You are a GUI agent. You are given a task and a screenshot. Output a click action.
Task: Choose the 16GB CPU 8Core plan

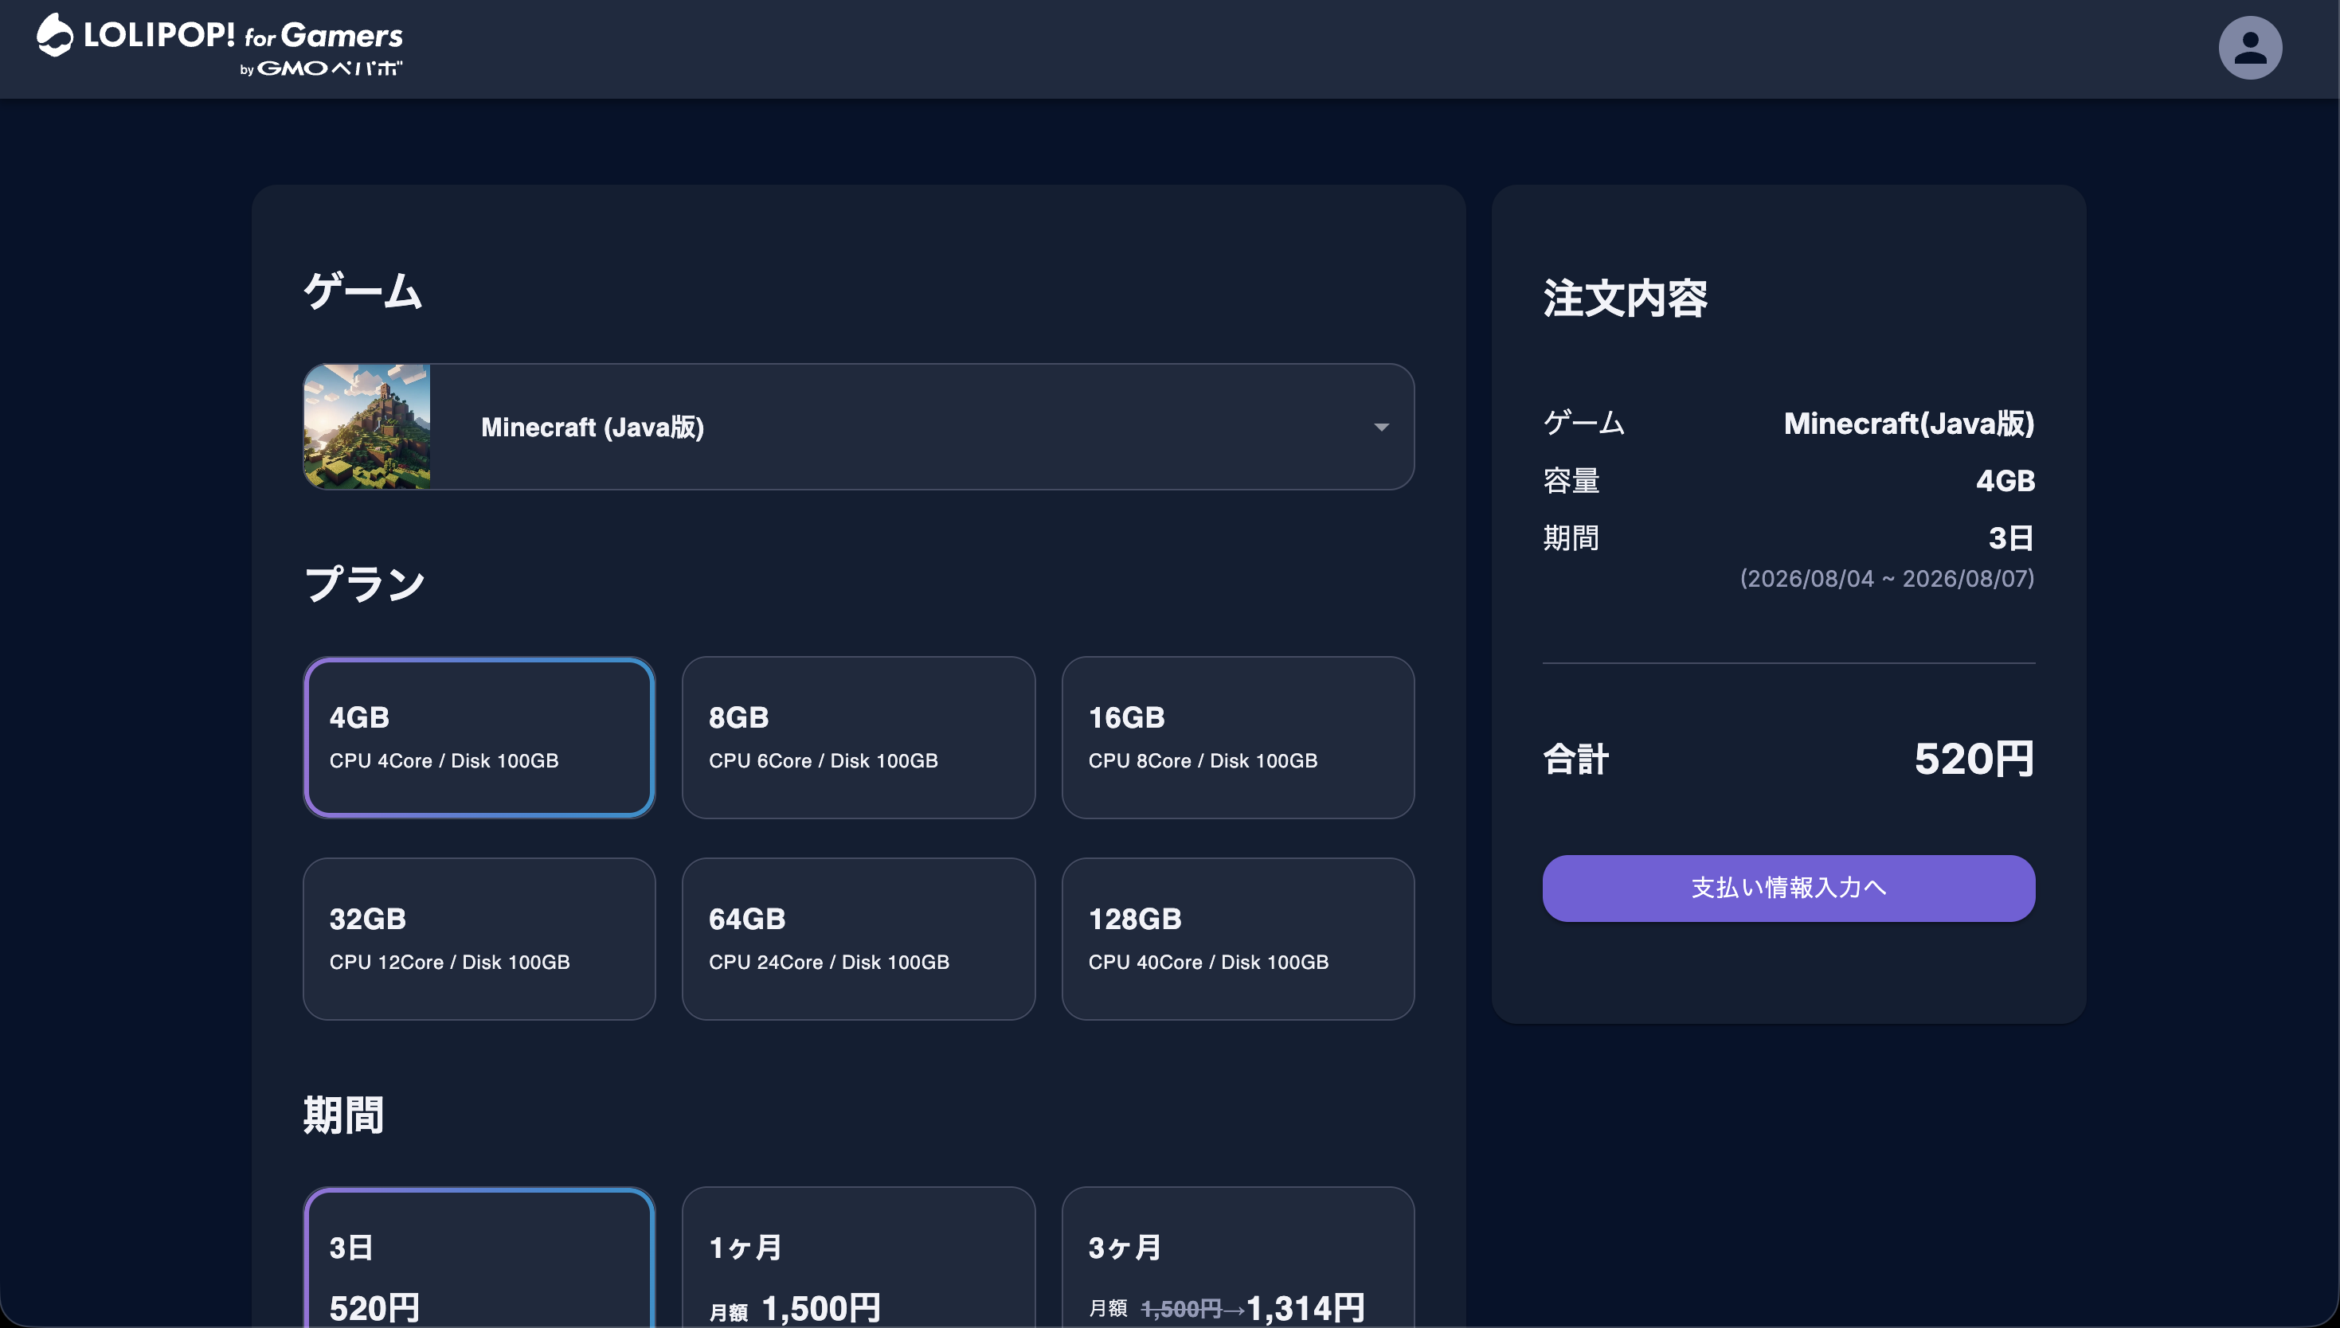1237,737
